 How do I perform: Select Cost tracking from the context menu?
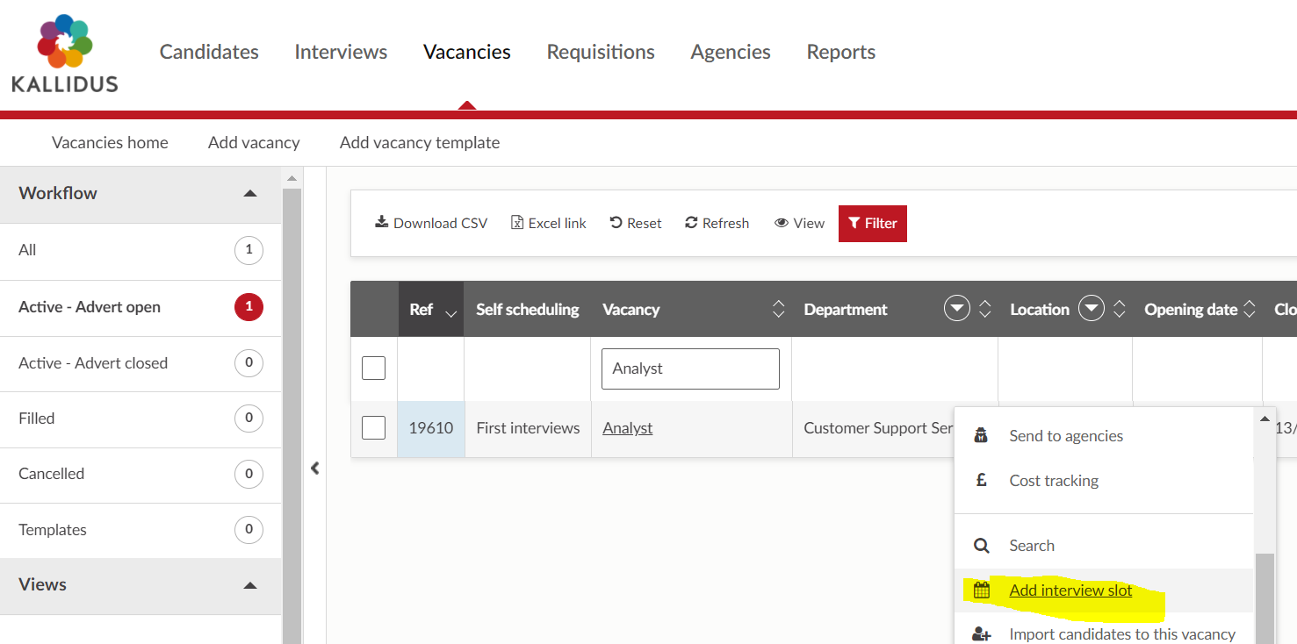tap(1054, 481)
